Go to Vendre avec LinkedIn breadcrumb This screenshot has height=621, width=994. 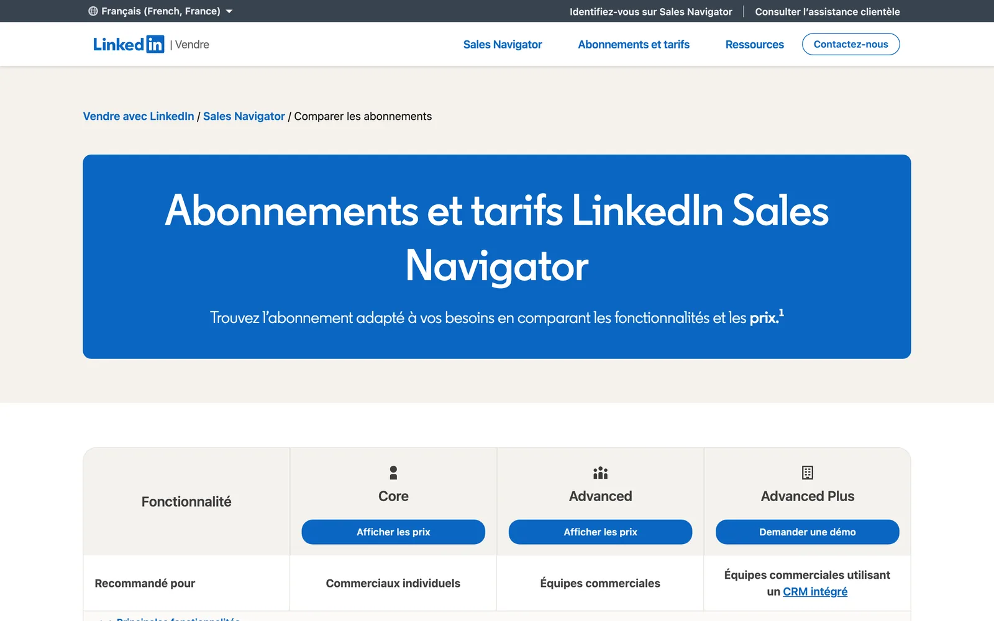(139, 116)
